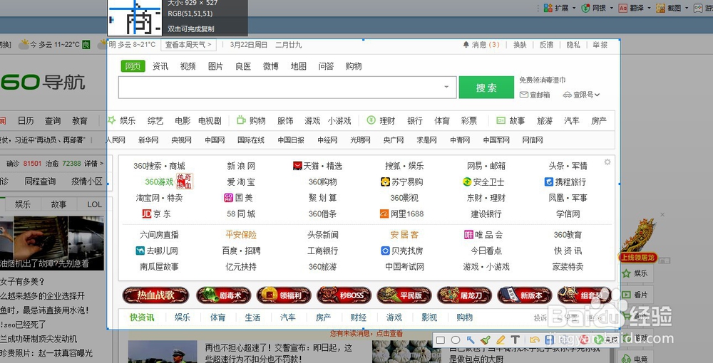Click the 网银 shield icon in browser toolbar

pyautogui.click(x=585, y=8)
